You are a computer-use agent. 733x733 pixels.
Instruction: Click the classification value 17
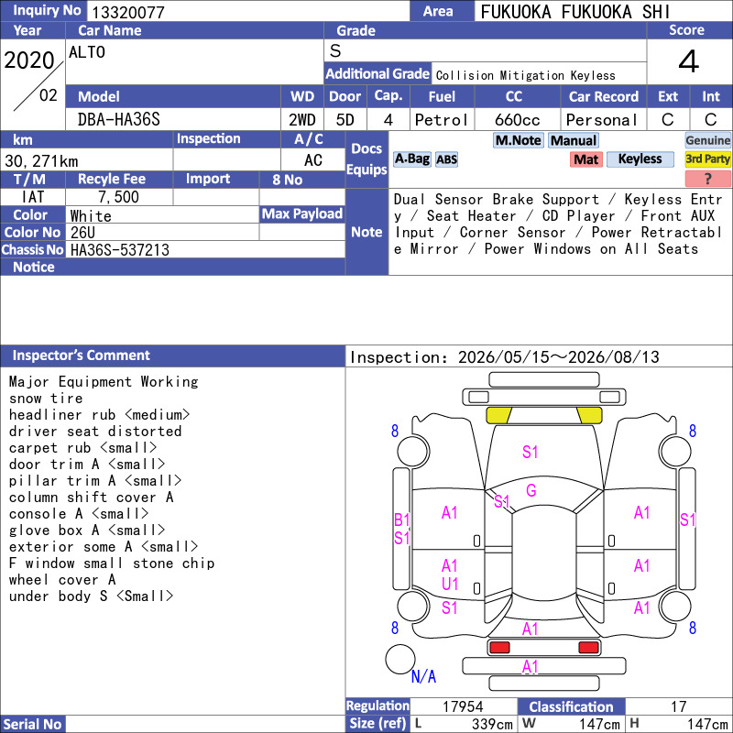678,706
